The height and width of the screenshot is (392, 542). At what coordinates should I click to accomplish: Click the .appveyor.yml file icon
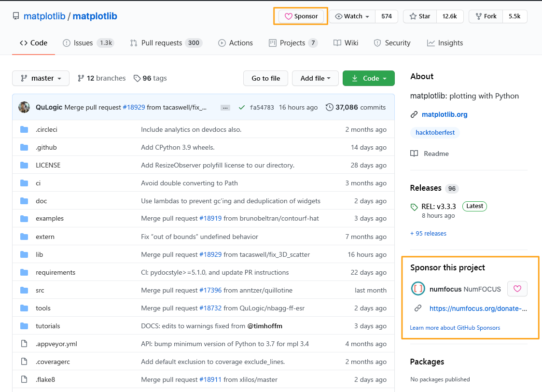coord(24,344)
